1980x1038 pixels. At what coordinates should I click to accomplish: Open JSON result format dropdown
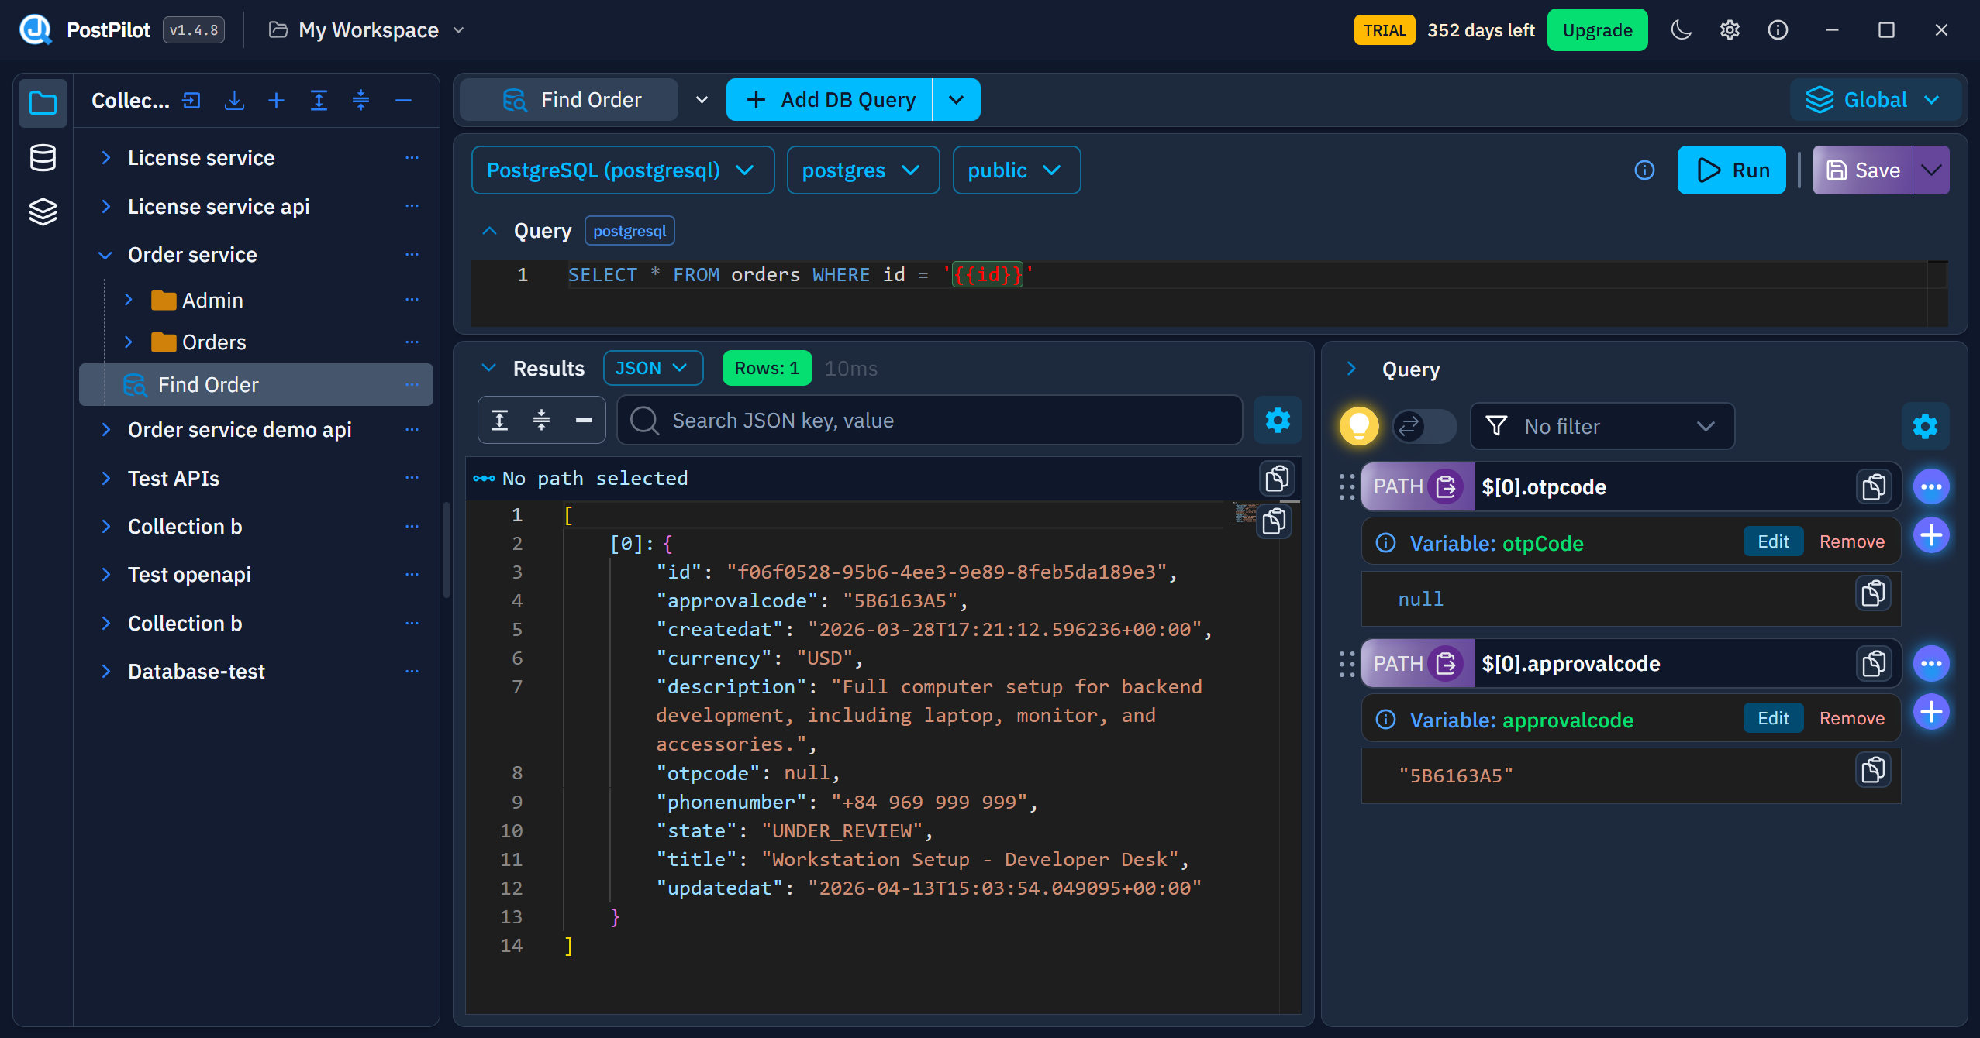click(x=653, y=368)
